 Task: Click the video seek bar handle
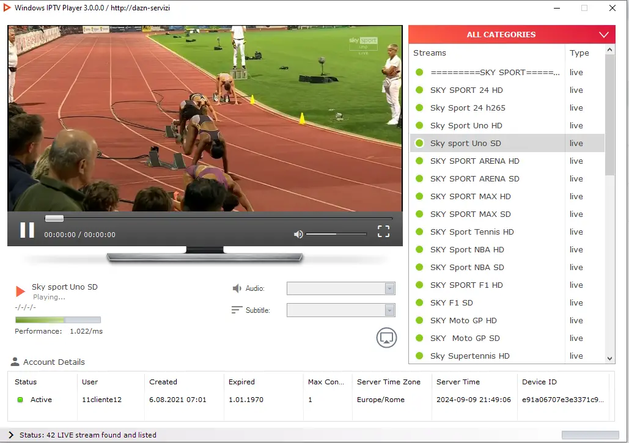pyautogui.click(x=54, y=219)
